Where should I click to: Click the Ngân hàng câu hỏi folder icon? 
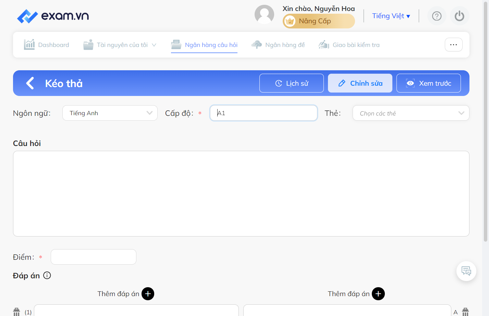click(176, 44)
